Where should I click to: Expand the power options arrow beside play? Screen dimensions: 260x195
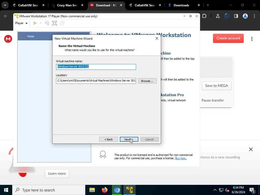[41, 23]
